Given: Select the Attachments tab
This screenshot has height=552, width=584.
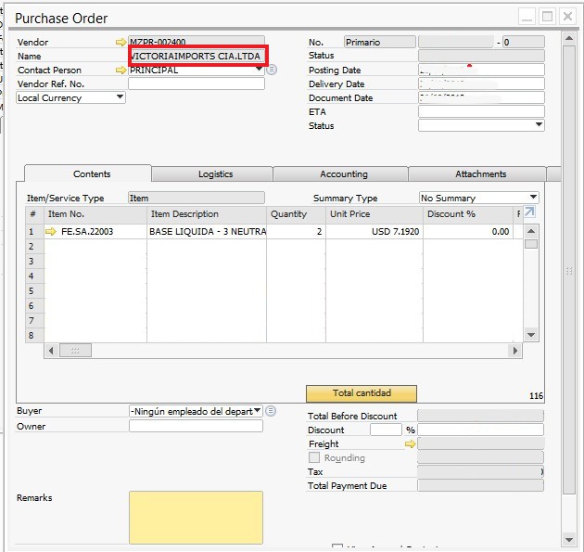Looking at the screenshot, I should point(480,174).
